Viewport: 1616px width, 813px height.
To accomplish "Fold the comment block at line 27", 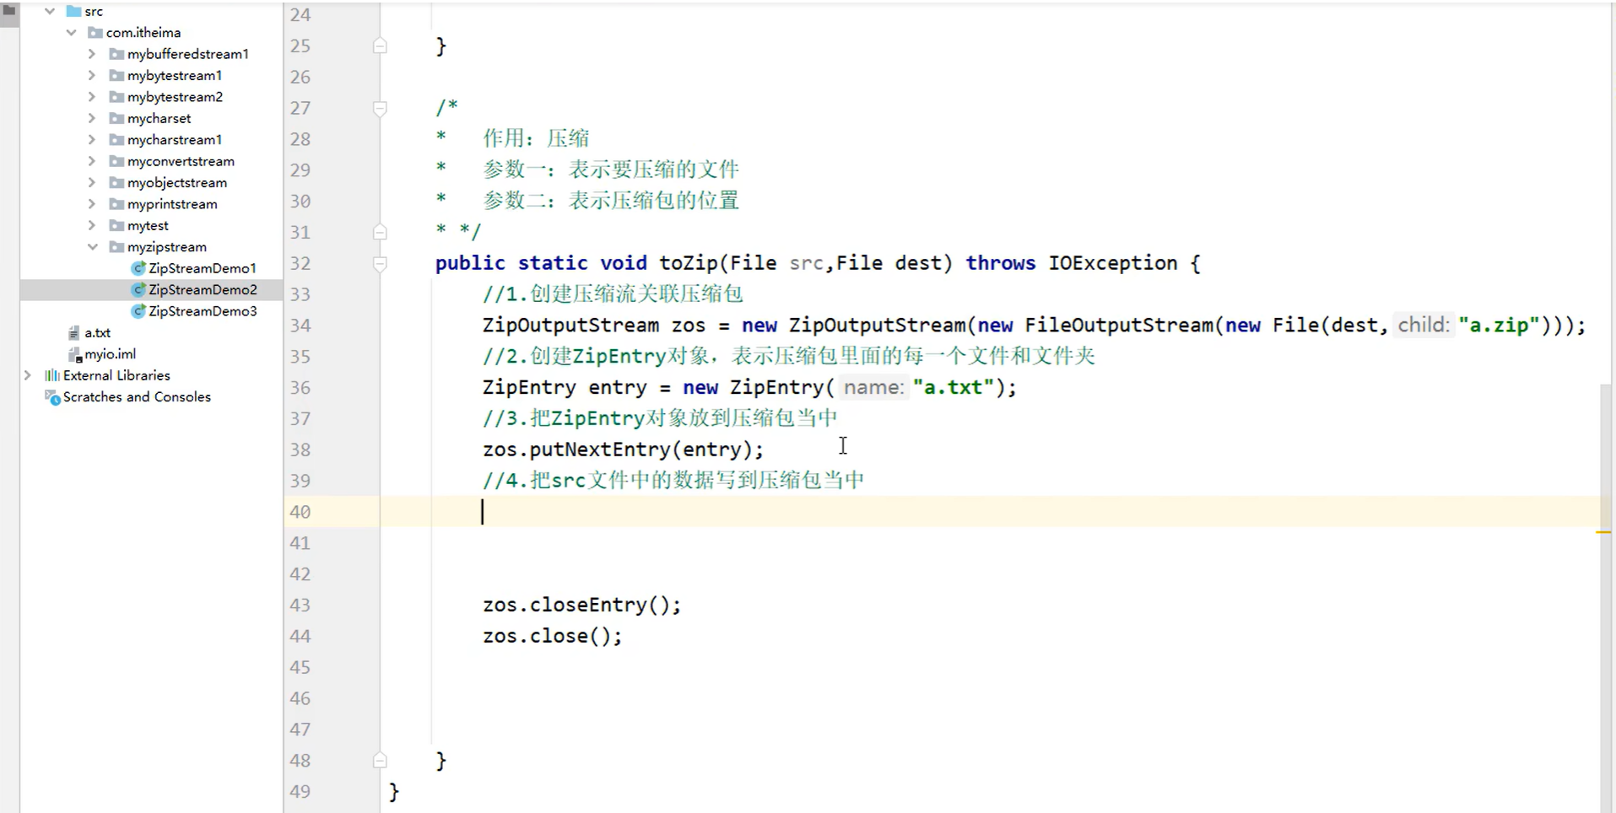I will click(x=379, y=108).
